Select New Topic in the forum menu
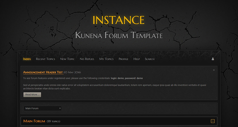The width and height of the screenshot is (238, 127). tap(67, 59)
